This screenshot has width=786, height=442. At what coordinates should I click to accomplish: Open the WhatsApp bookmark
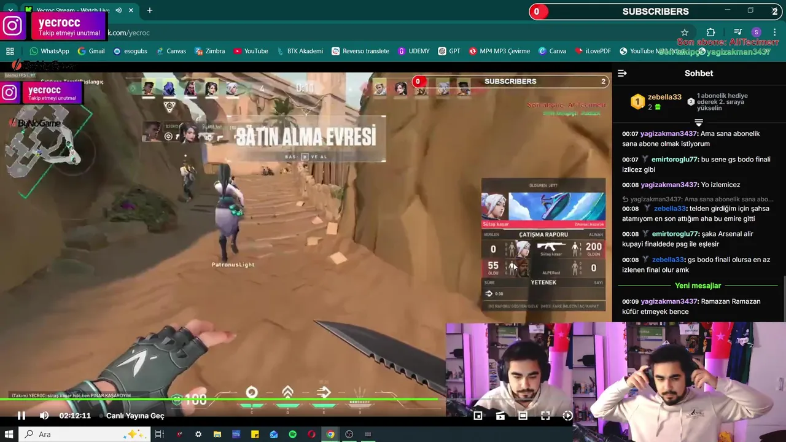coord(49,51)
